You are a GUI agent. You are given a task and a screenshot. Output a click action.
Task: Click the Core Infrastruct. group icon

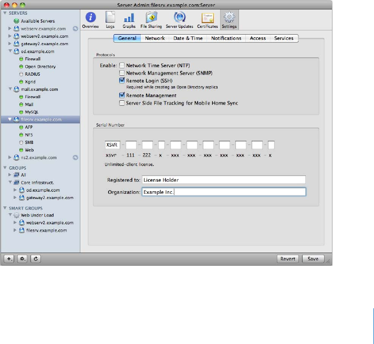click(x=16, y=182)
